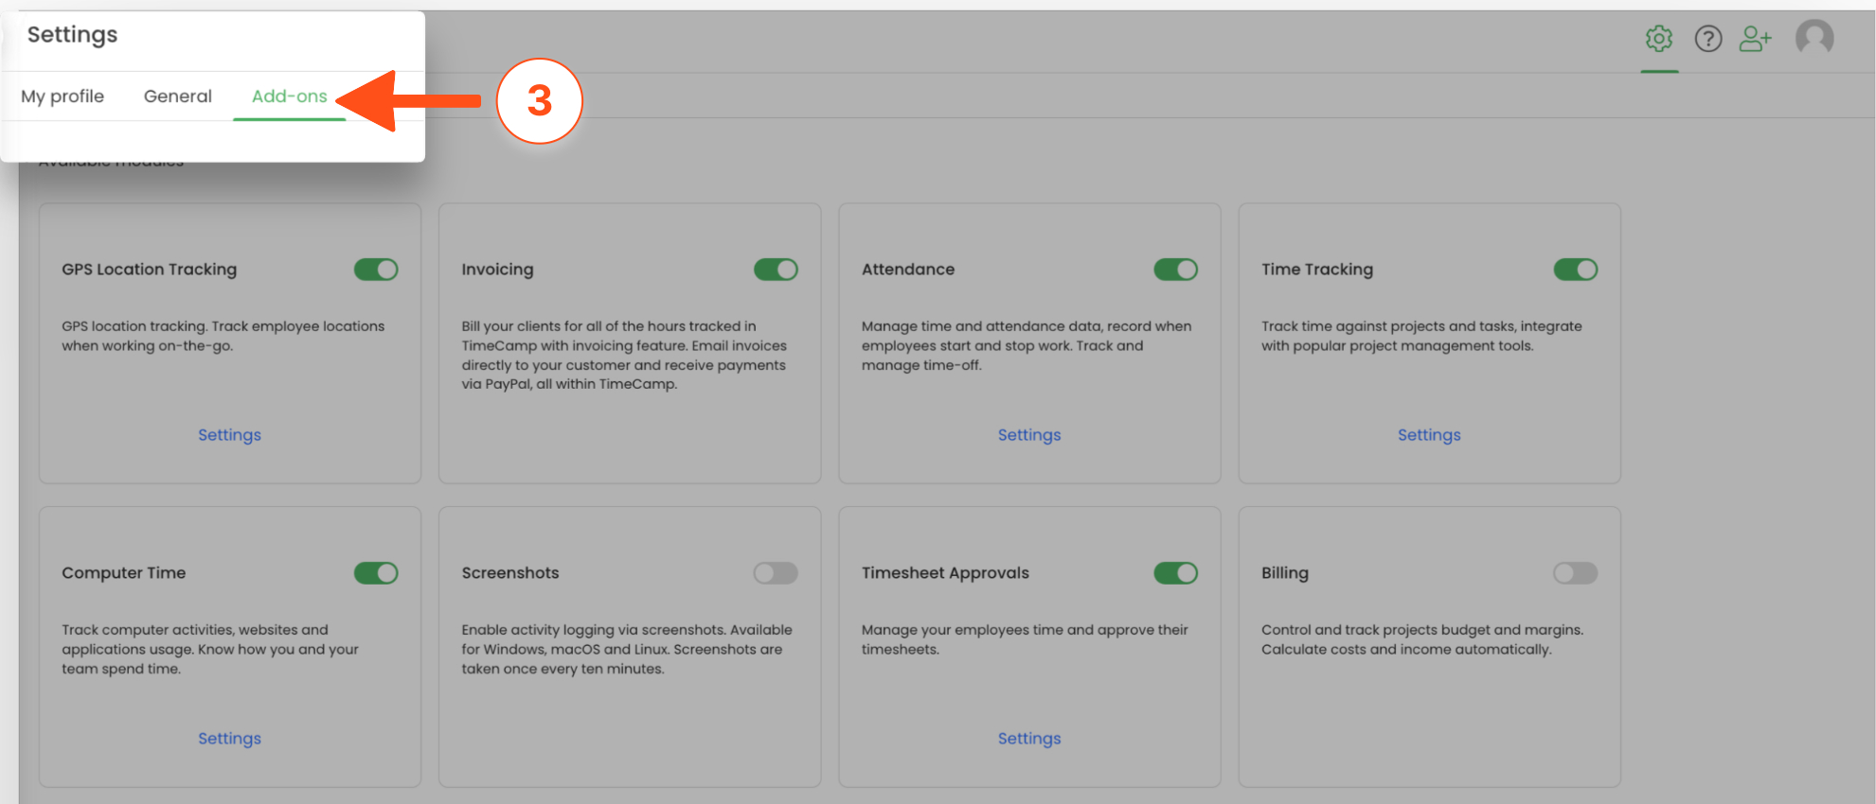Open Attendance settings link
This screenshot has height=804, width=1876.
click(1028, 435)
